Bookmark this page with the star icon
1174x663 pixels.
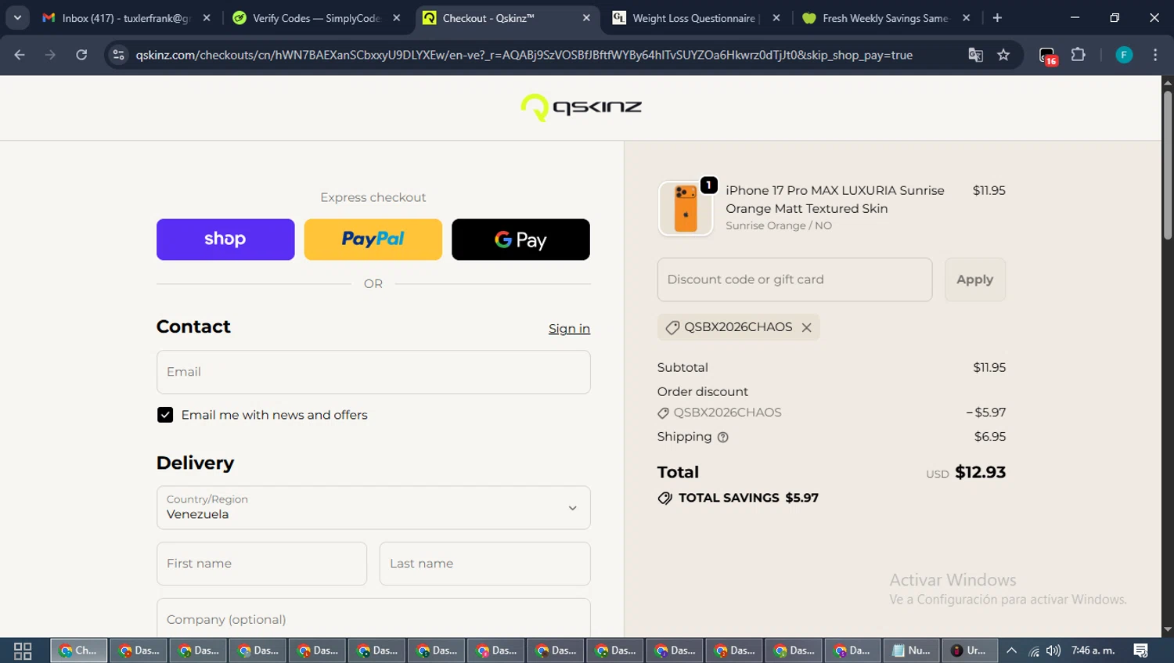[x=1003, y=55]
